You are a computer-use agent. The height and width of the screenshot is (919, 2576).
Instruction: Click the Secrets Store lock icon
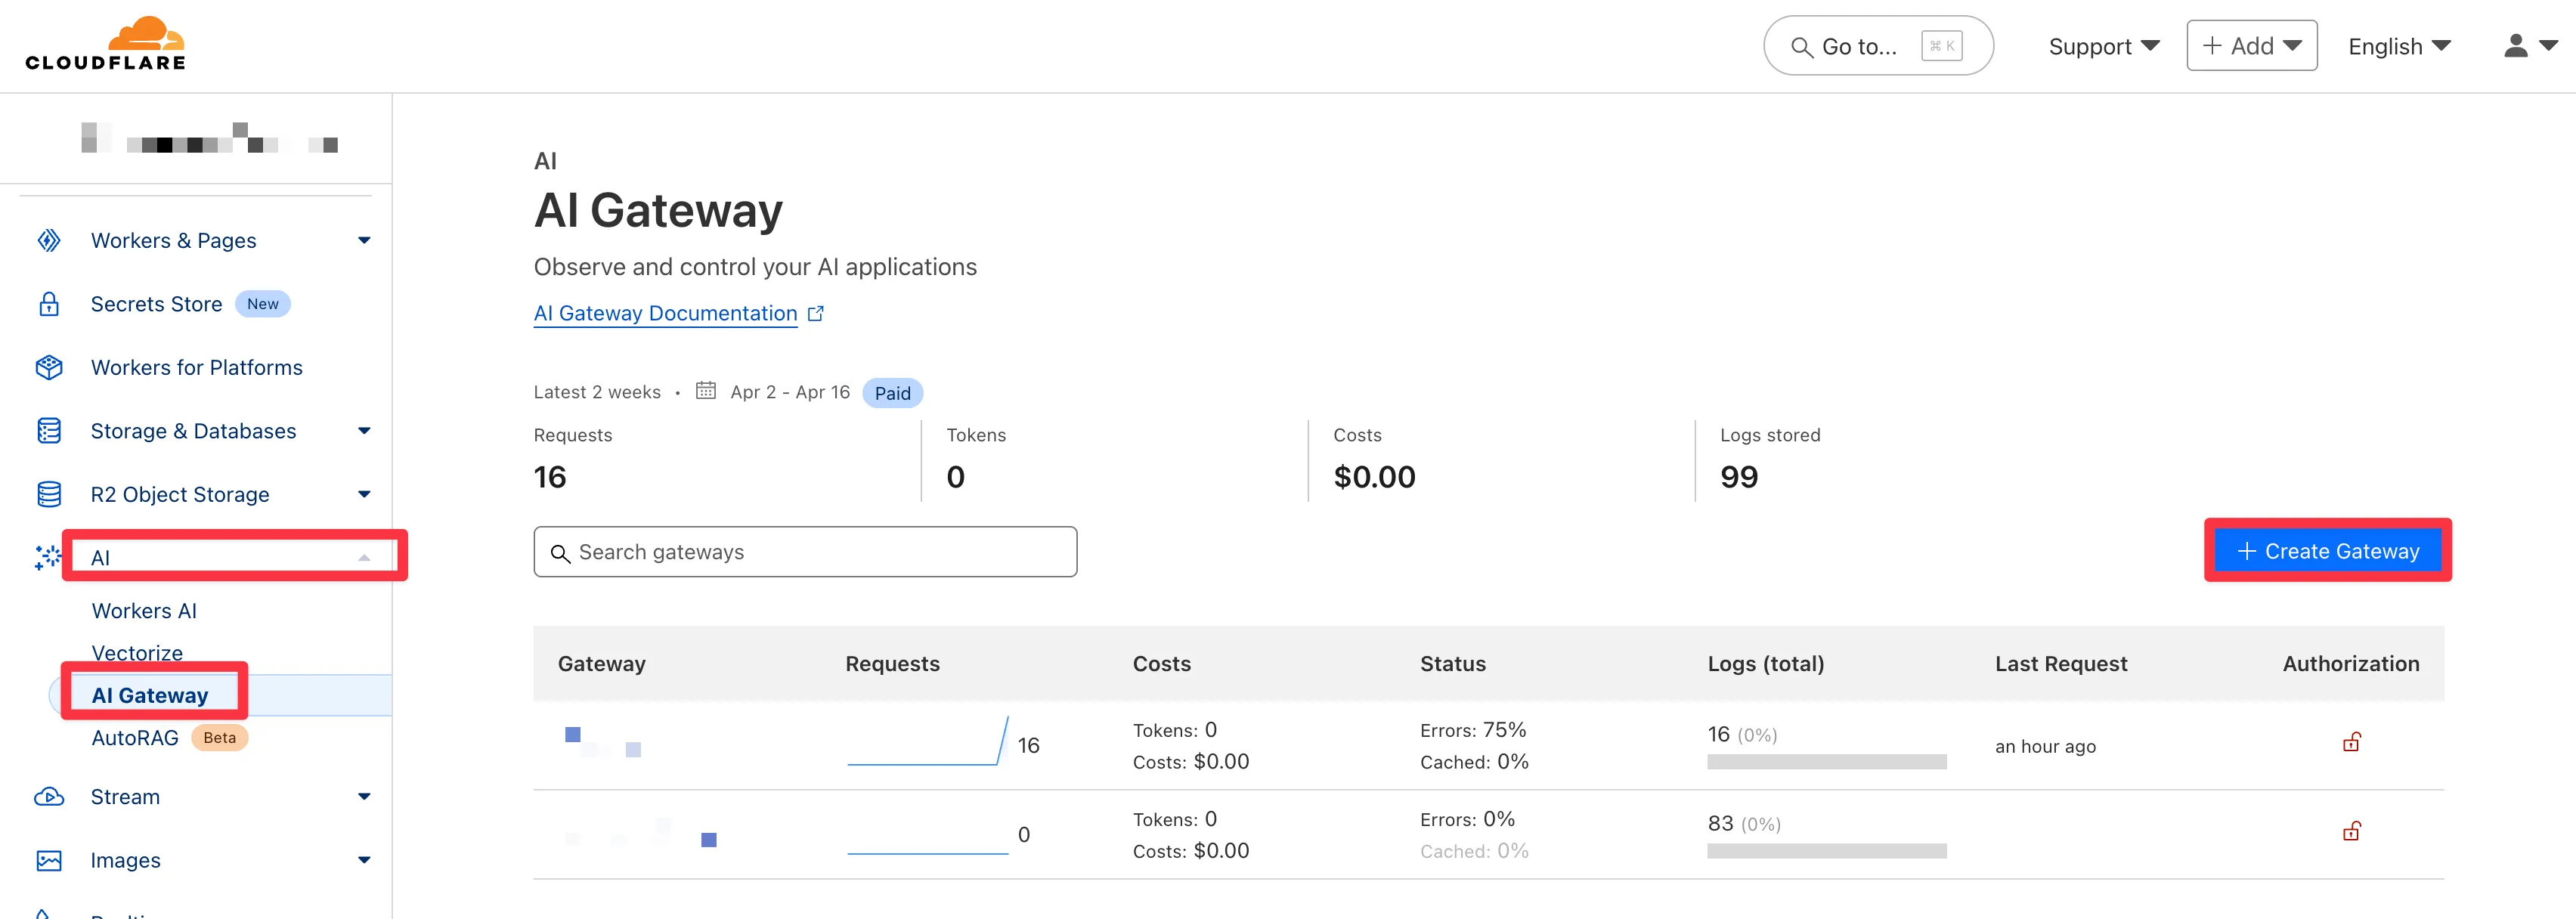49,304
